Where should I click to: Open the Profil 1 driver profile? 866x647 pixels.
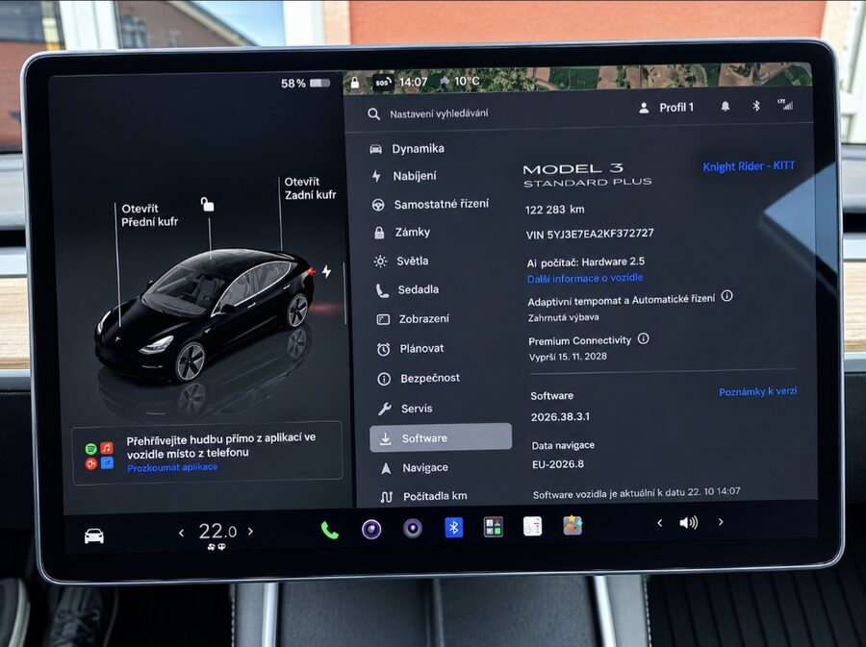point(667,108)
